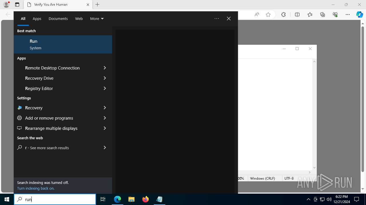Expand Rearrange multiple displays chevron

tap(105, 128)
